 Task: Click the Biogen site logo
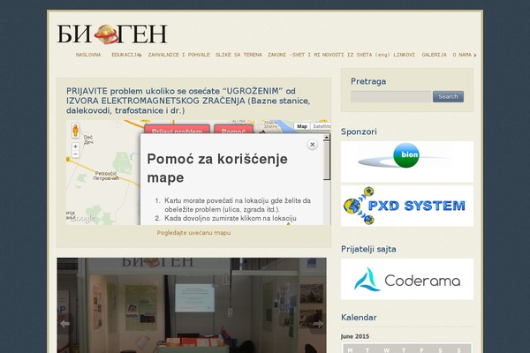[x=112, y=34]
